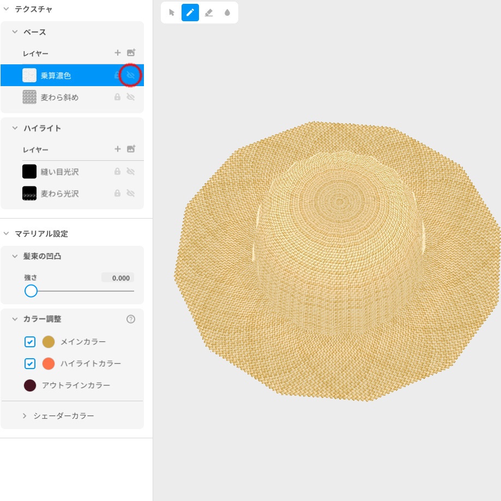Toggle visibility of 麦わら光沢 layer
This screenshot has height=501, width=501.
[x=130, y=194]
